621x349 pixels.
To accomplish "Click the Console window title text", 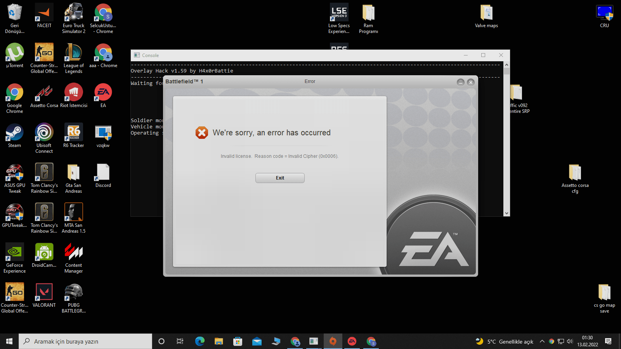I will [150, 55].
